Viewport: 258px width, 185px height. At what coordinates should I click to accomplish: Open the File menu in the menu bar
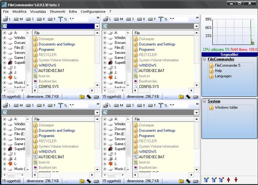pos(6,12)
